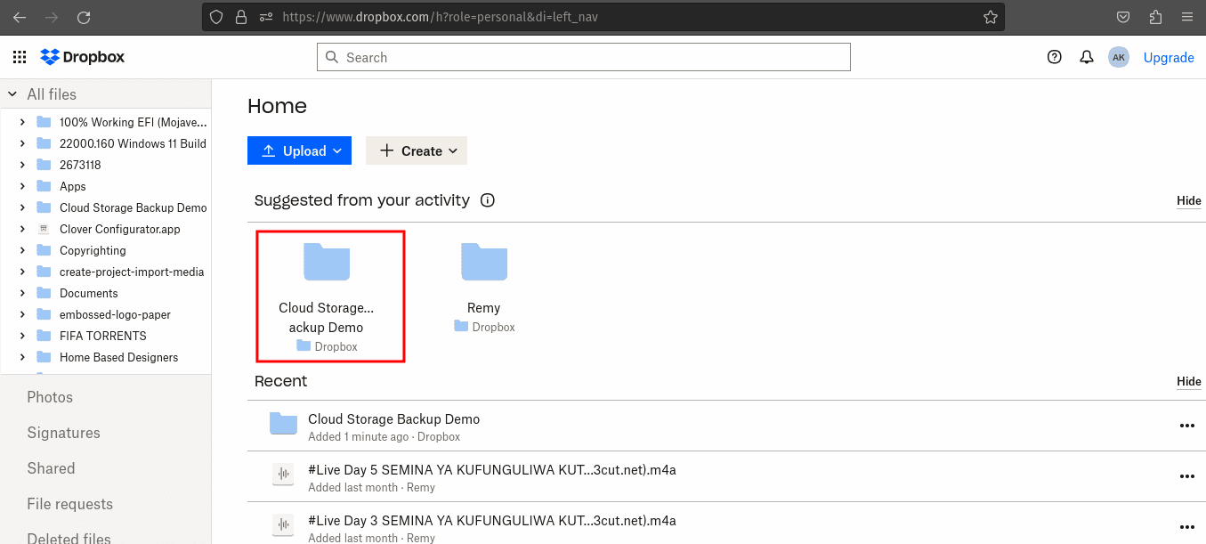This screenshot has height=544, width=1206.
Task: Open the notifications bell icon
Action: point(1087,57)
